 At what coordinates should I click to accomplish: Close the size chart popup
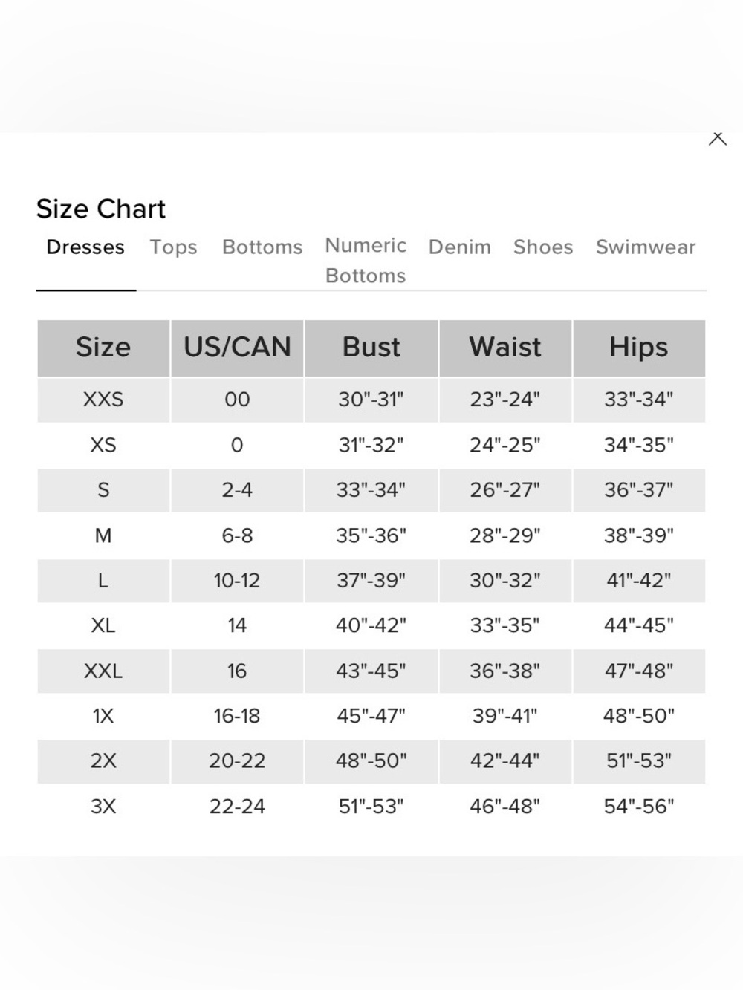pyautogui.click(x=717, y=139)
